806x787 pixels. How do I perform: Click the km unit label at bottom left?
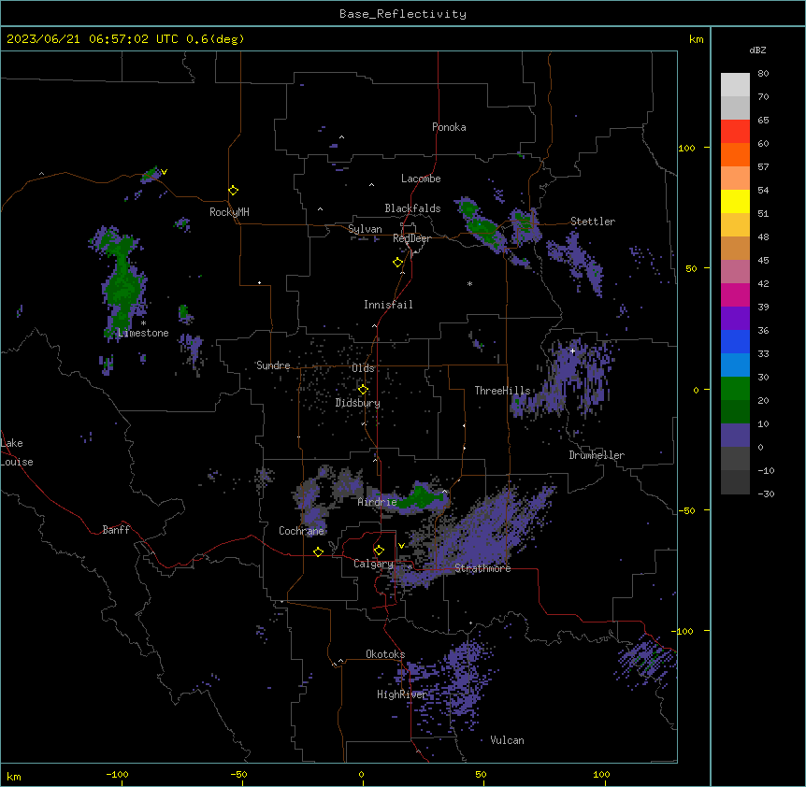pyautogui.click(x=14, y=776)
